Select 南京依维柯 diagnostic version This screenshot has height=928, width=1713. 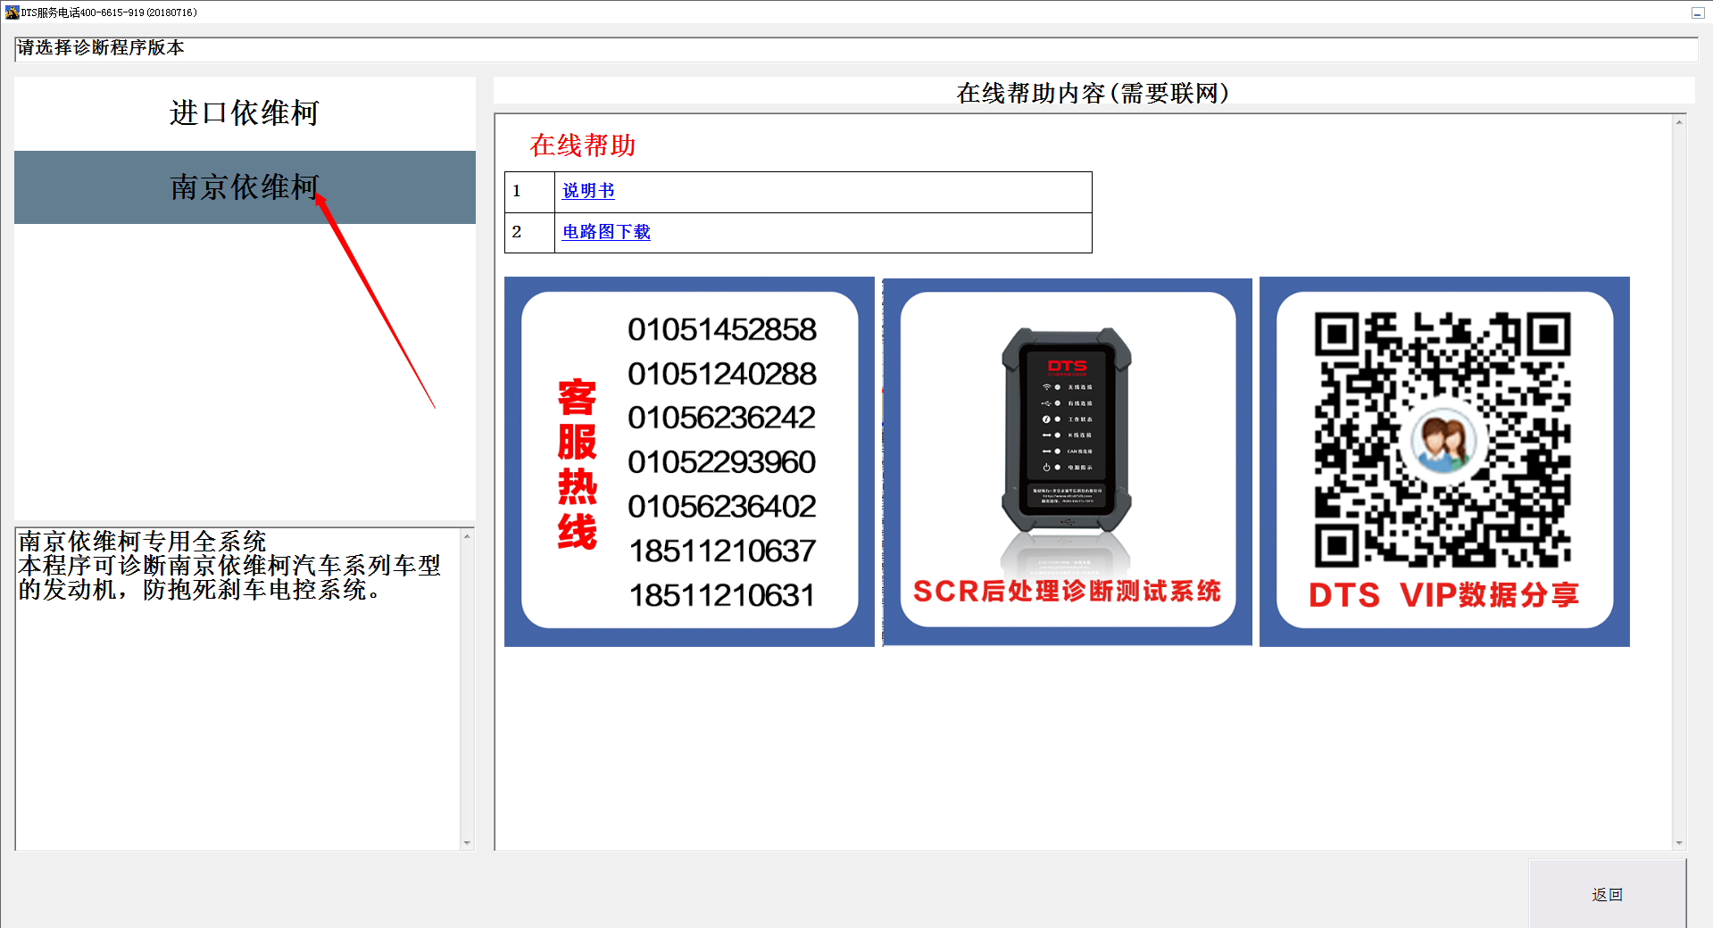point(245,187)
